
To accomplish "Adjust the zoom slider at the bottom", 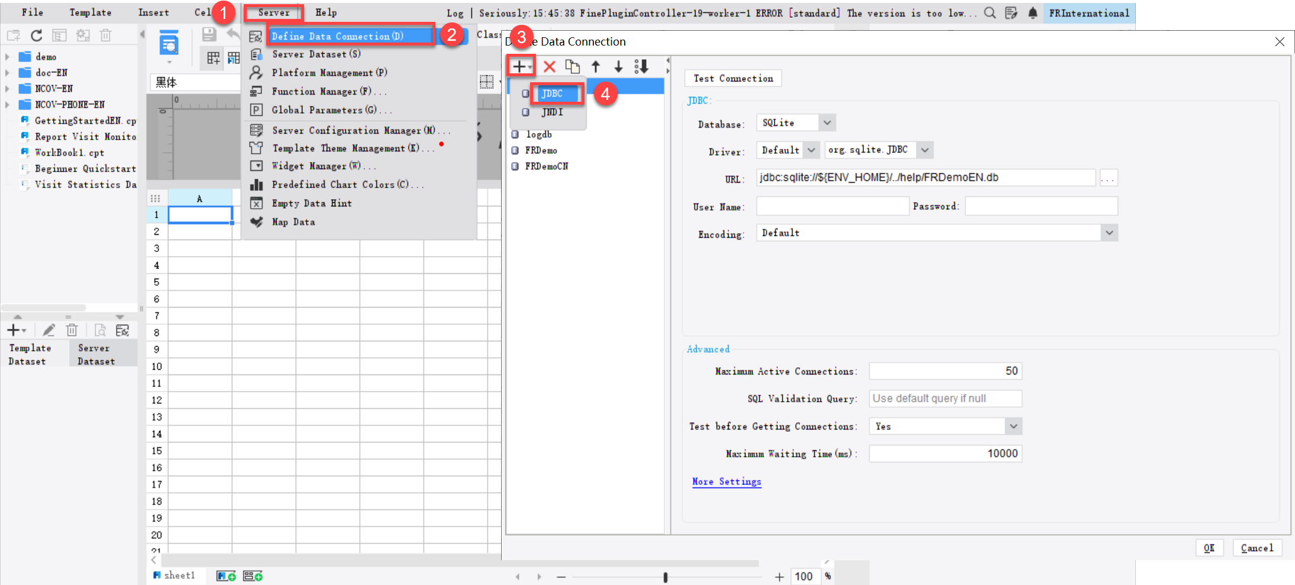I will coord(666,576).
